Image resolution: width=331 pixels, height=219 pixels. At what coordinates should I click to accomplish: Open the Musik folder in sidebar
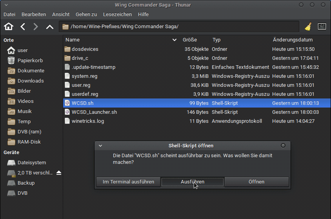click(20, 111)
